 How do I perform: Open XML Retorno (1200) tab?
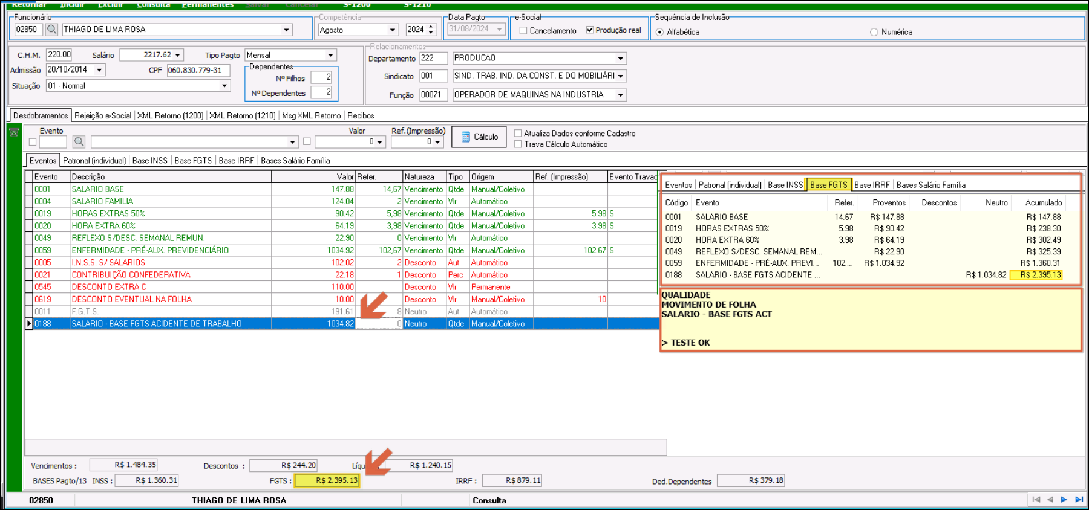tap(171, 115)
